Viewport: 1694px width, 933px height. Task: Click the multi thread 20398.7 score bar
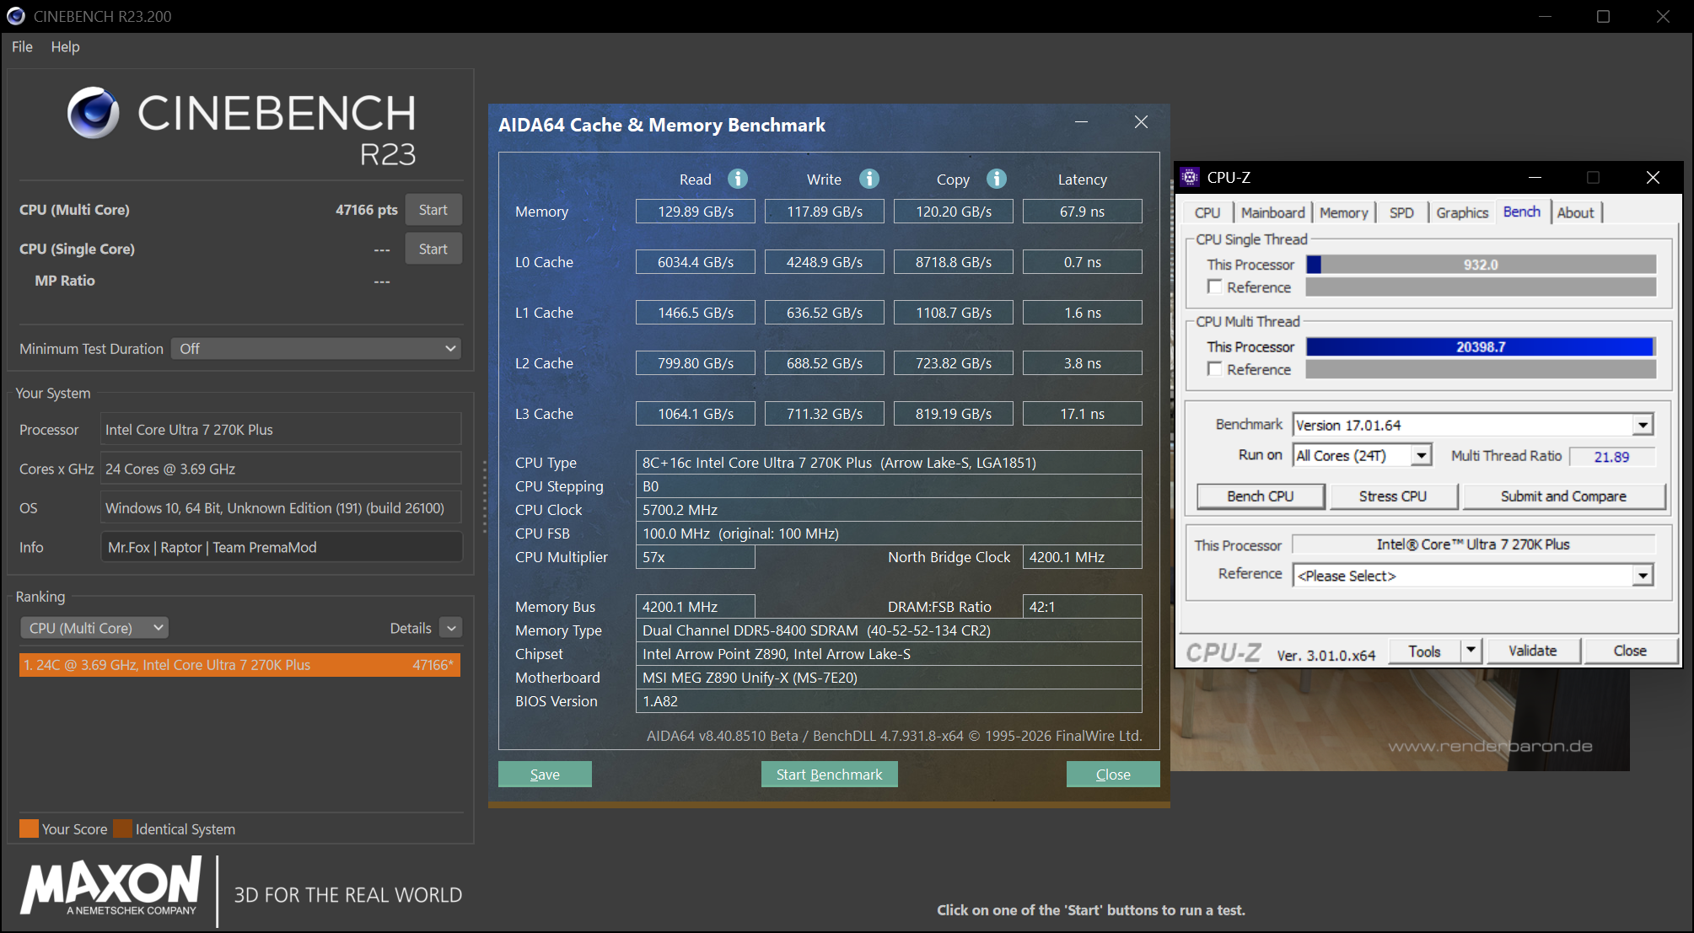(x=1481, y=346)
